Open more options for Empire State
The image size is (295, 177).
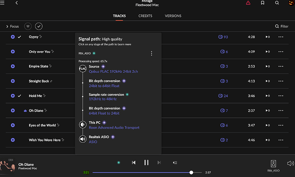(x=281, y=66)
